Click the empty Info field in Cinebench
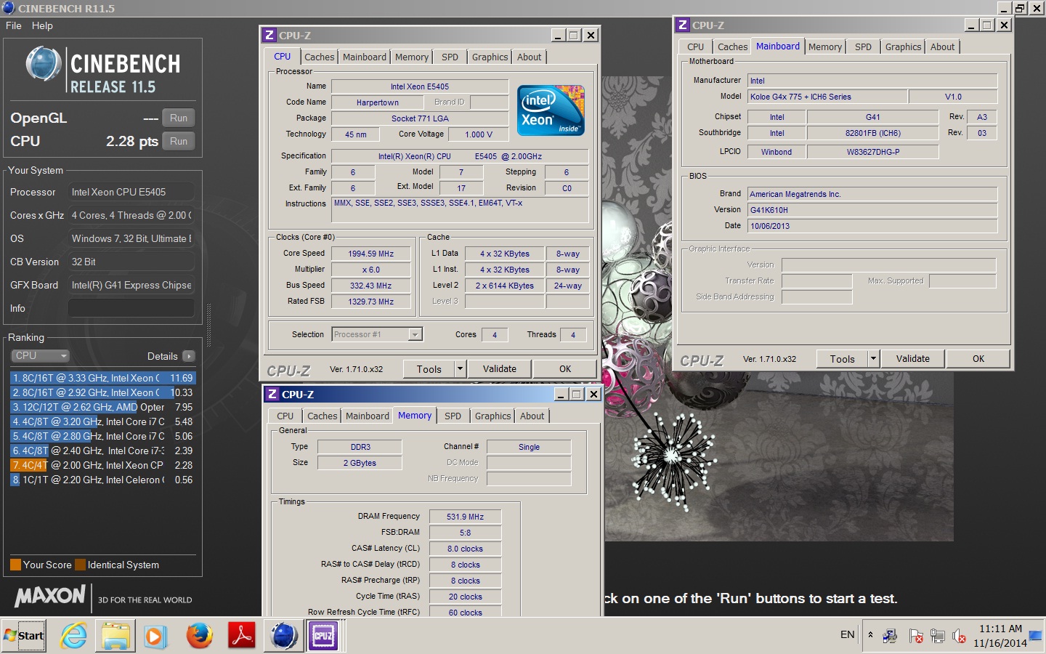 (x=131, y=308)
